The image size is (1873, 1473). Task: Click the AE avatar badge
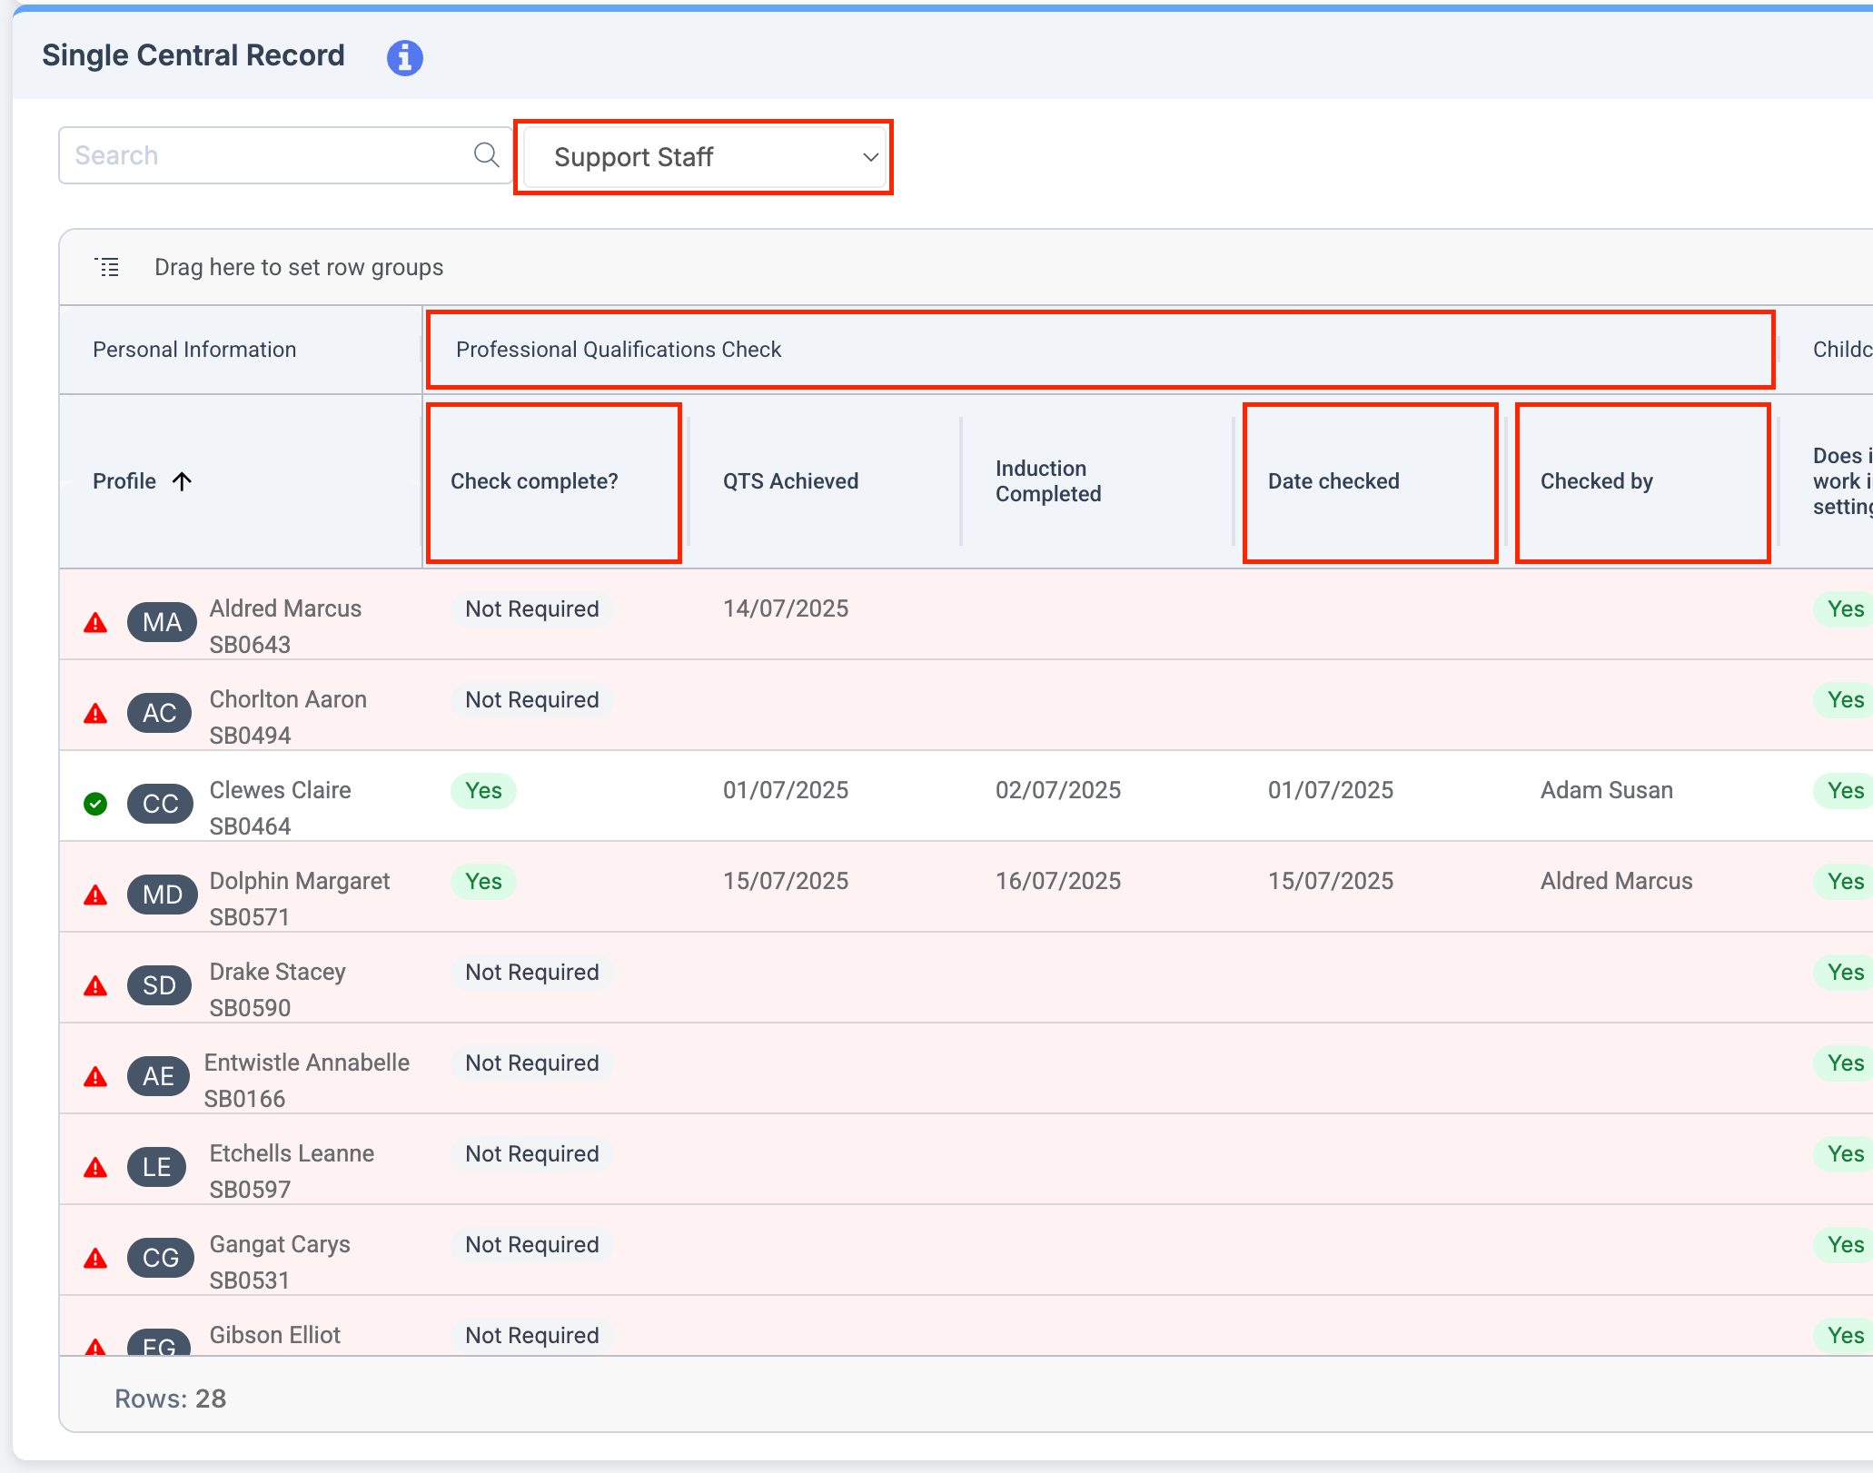point(158,1076)
